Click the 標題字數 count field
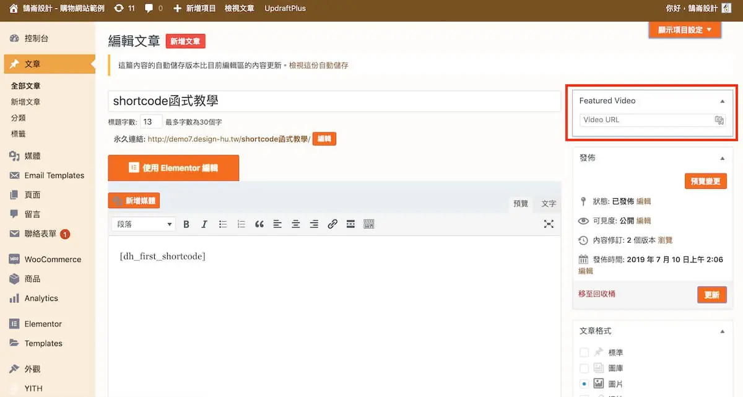 [152, 122]
